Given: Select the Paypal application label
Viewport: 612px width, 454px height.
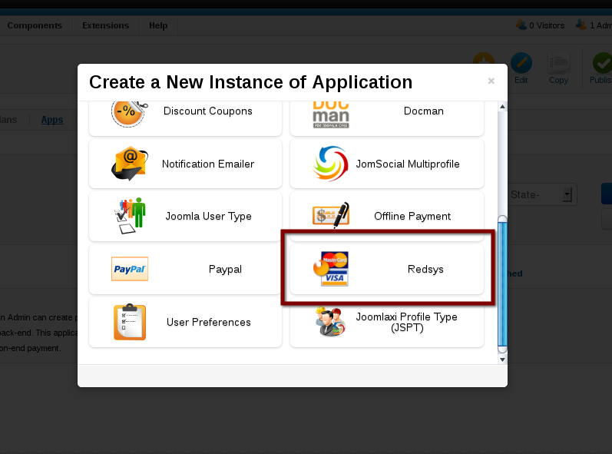Looking at the screenshot, I should pos(225,270).
